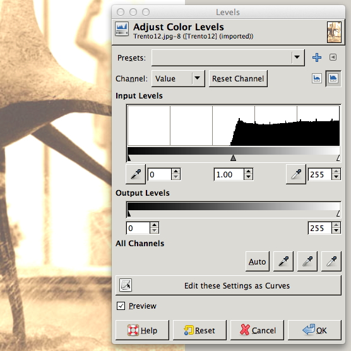Click the input gamma midpoint slider triangle
Screen dimensions: 351x351
click(x=233, y=158)
